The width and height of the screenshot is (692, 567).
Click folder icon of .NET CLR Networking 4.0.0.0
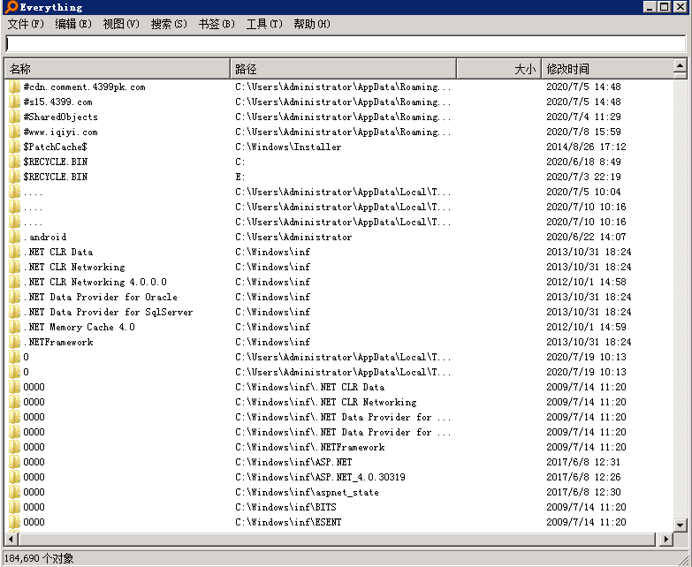pyautogui.click(x=14, y=282)
